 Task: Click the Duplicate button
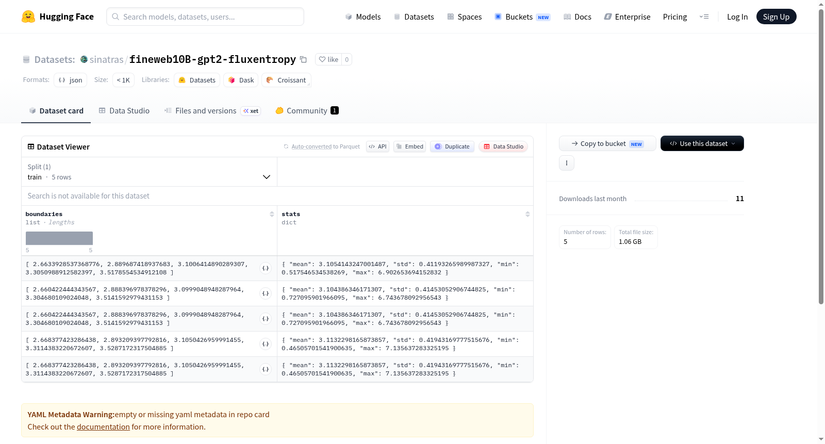[x=452, y=146]
